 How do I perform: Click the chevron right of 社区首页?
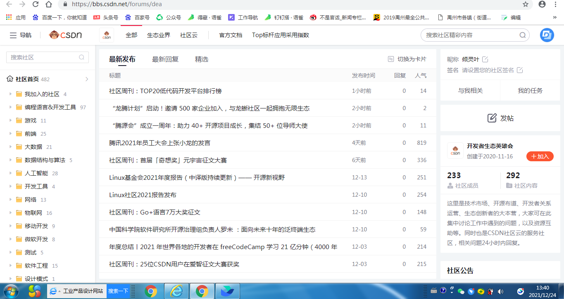[87, 79]
